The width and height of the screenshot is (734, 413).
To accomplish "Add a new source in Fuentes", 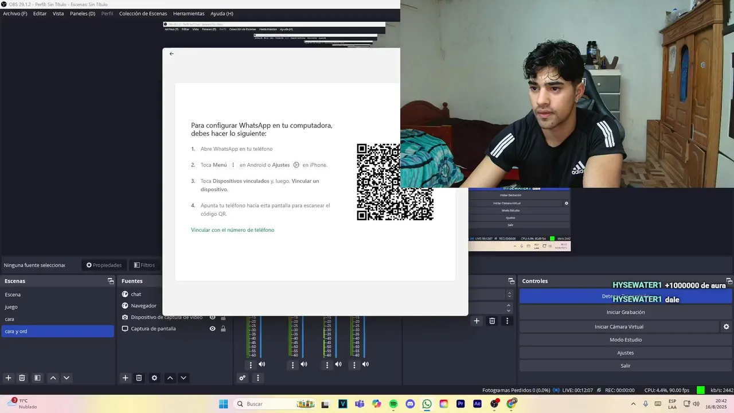I will pyautogui.click(x=125, y=378).
